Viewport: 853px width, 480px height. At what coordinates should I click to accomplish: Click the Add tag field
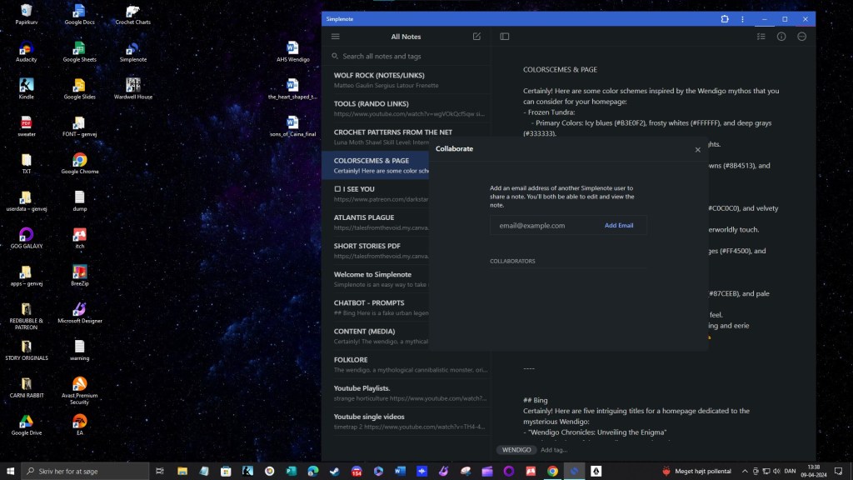tap(555, 450)
